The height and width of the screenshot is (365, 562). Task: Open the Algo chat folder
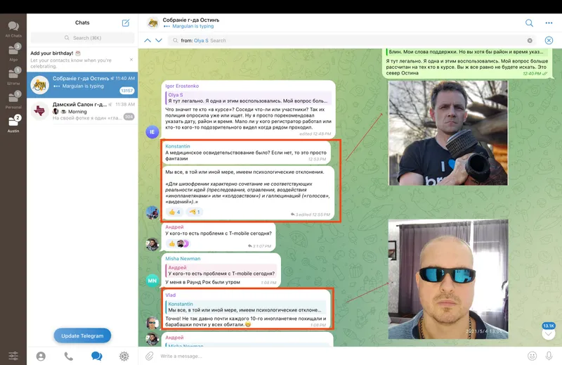pyautogui.click(x=13, y=52)
